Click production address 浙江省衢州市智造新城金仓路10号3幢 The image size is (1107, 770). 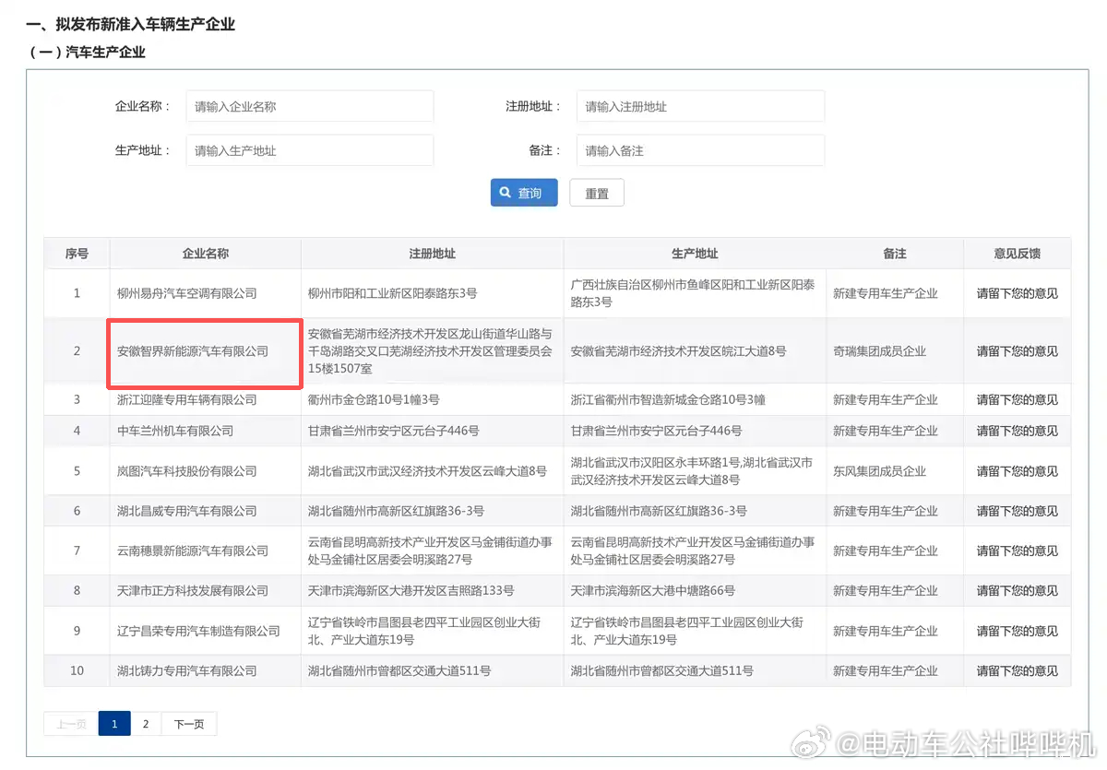point(668,399)
